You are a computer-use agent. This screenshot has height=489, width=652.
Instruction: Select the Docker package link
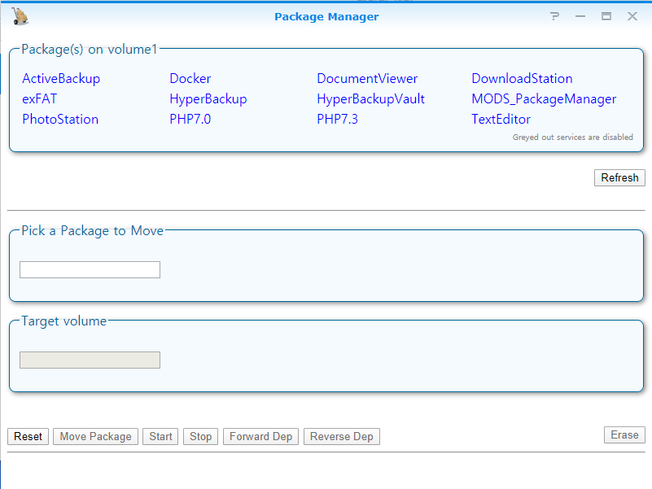click(190, 79)
